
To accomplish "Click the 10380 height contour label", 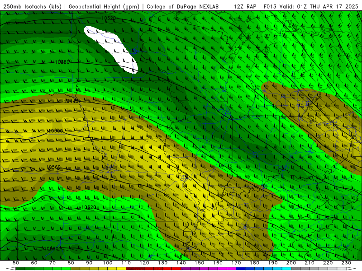I will coord(62,62).
